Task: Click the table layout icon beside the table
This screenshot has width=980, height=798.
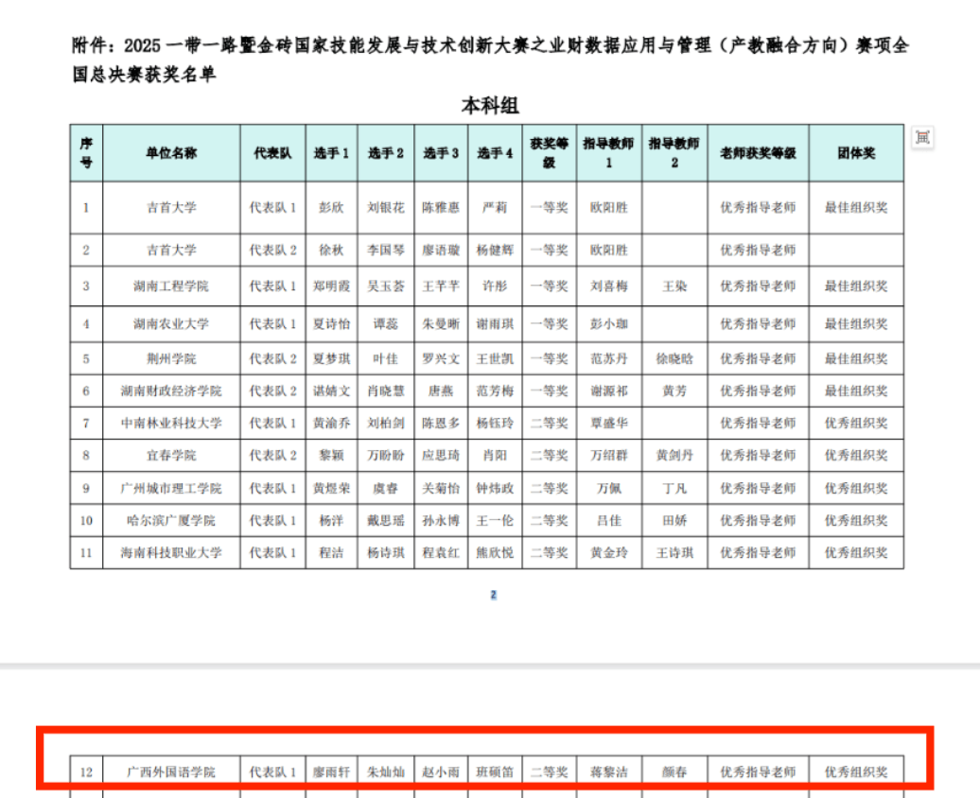Action: click(x=922, y=138)
